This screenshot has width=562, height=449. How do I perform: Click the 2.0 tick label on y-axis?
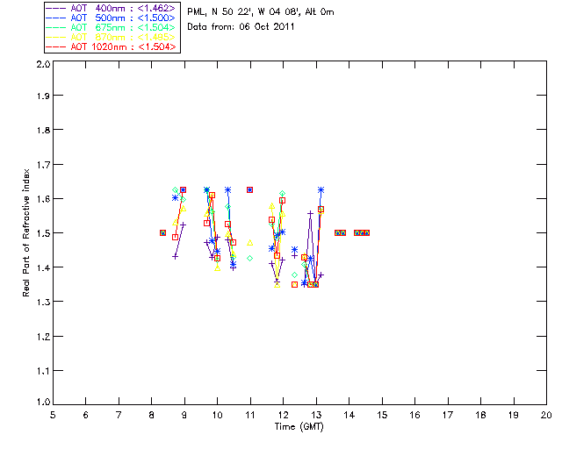41,65
